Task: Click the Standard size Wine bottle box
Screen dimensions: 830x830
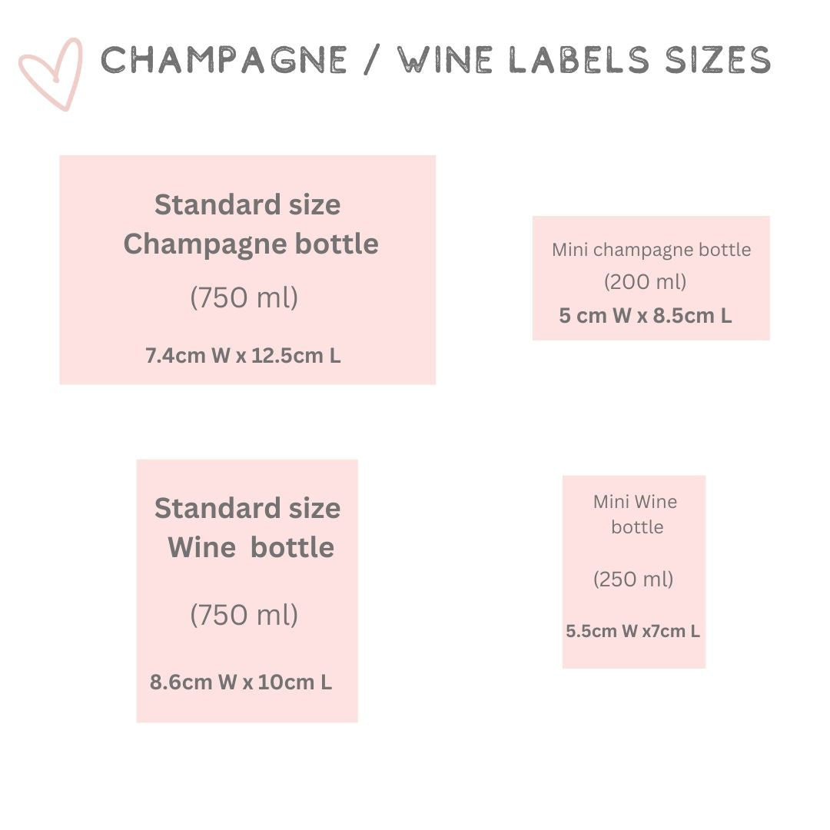Action: tap(247, 591)
